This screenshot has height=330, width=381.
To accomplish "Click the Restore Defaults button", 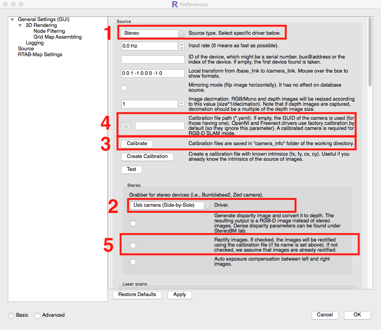I will coord(137,295).
